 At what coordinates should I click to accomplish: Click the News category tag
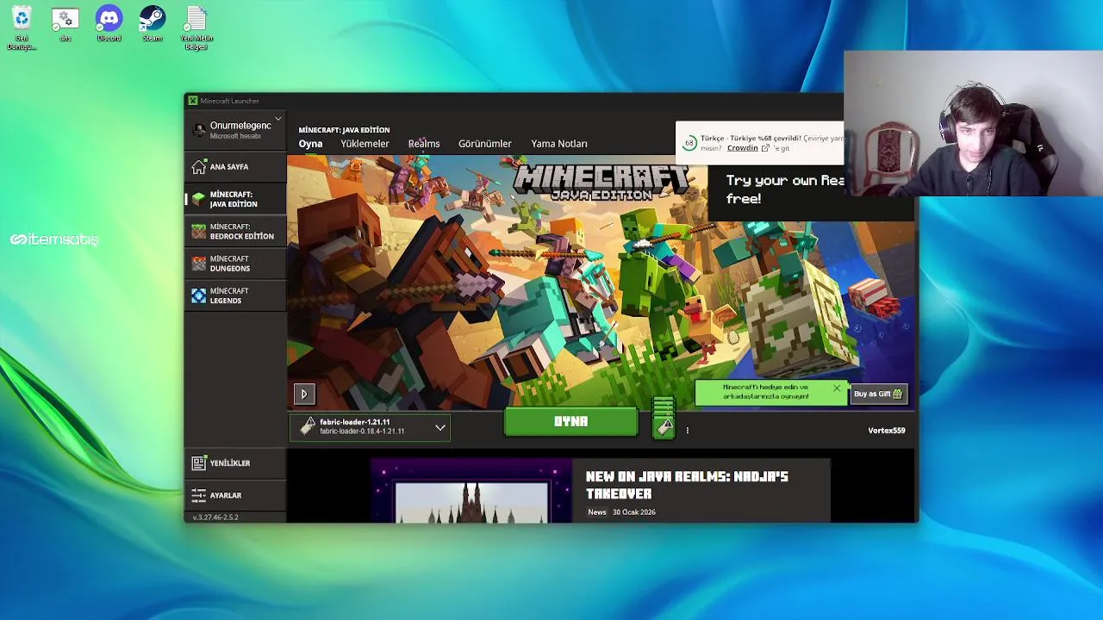tap(597, 512)
